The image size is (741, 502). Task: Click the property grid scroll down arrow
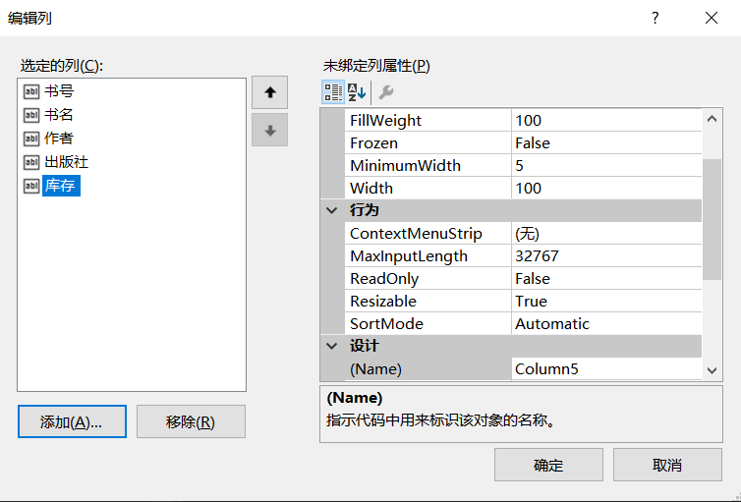(712, 370)
